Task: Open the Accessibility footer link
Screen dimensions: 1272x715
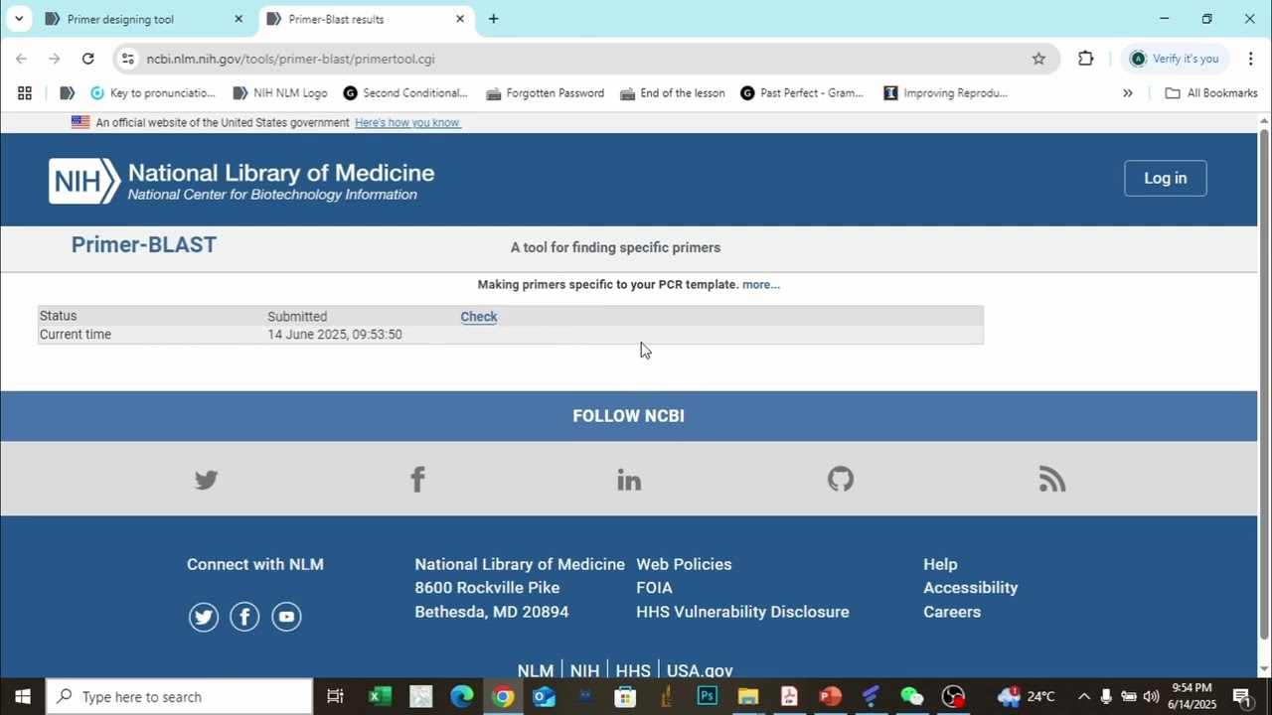Action: click(971, 588)
